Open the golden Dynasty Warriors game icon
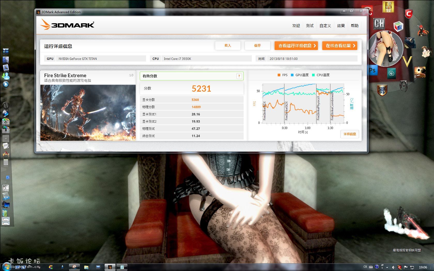This screenshot has height=271, width=434. click(388, 7)
